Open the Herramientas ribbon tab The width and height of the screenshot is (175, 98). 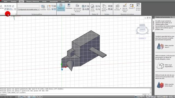click(x=54, y=1)
